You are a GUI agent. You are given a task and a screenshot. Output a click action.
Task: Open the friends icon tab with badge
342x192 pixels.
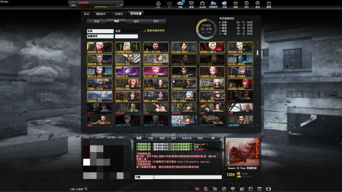point(99,137)
